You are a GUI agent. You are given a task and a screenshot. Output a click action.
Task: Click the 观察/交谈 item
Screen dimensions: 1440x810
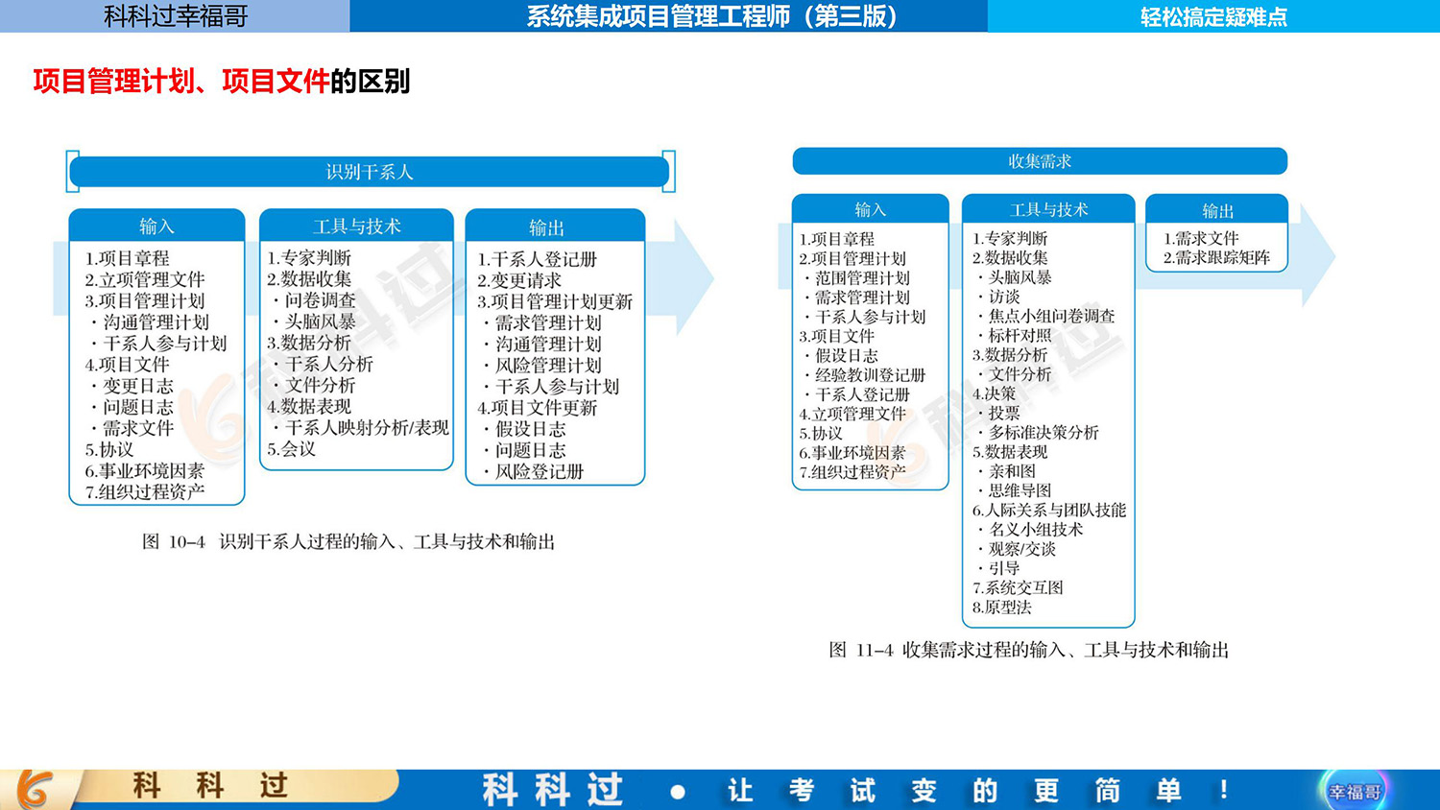pos(1021,549)
